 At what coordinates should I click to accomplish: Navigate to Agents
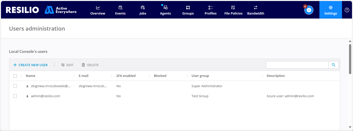165,10
